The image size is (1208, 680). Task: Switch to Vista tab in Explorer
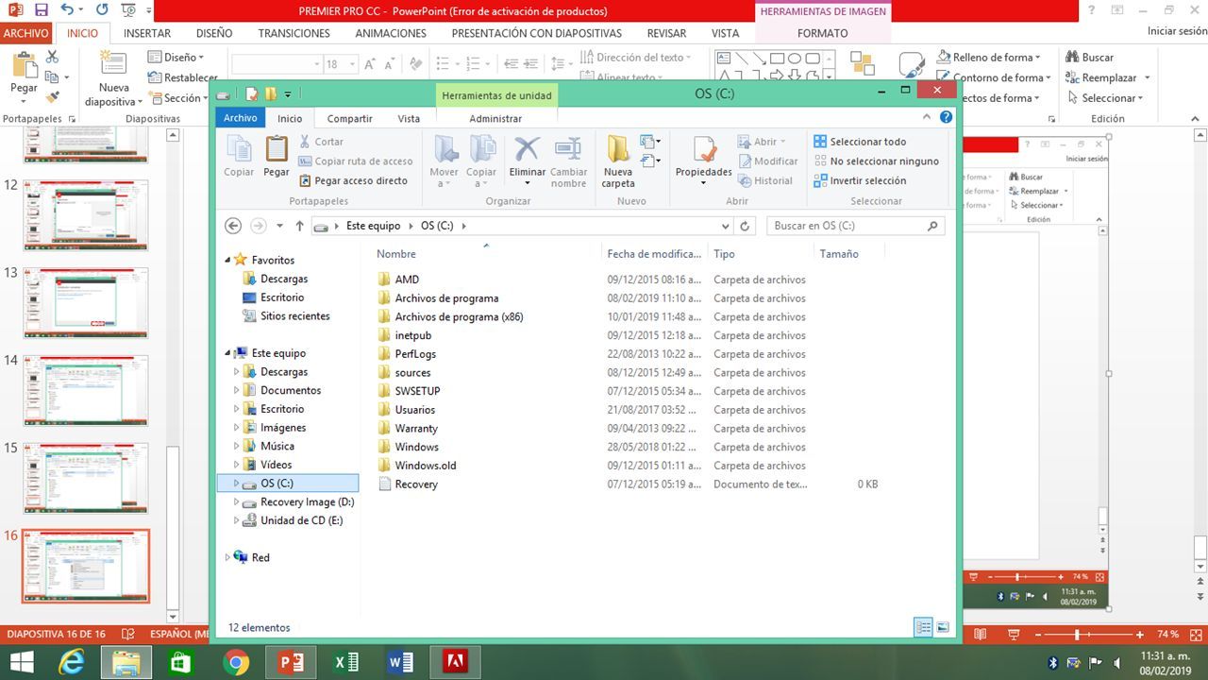click(x=409, y=118)
